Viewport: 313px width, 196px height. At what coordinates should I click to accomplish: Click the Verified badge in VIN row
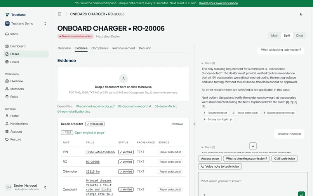(x=126, y=152)
